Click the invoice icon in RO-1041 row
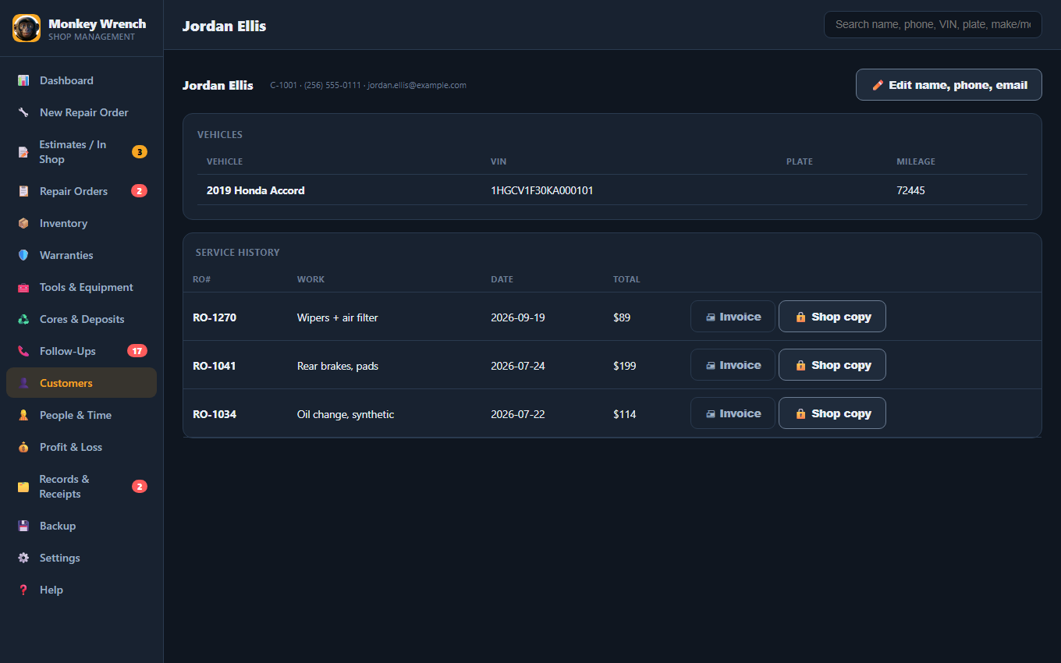The width and height of the screenshot is (1061, 663). (x=711, y=366)
